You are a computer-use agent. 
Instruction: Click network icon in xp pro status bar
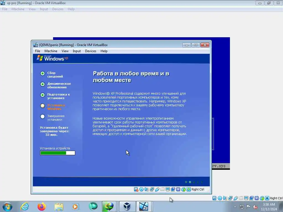(x=230, y=198)
